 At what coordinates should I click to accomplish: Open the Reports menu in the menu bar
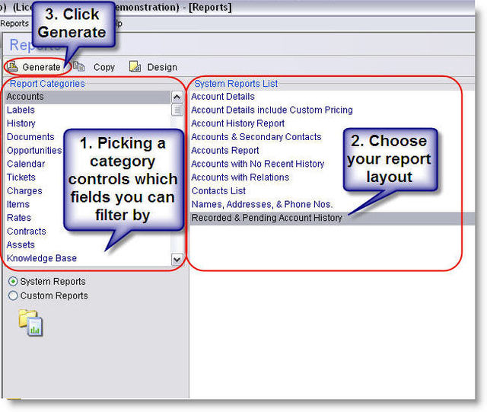(x=14, y=24)
